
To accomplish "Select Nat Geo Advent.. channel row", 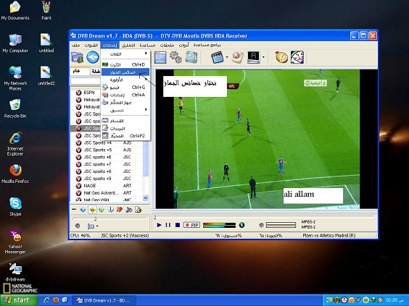I will pos(107,193).
